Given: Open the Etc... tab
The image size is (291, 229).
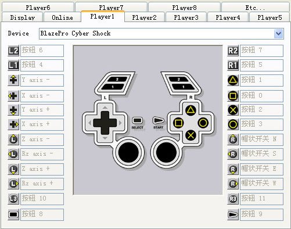Looking at the screenshot, I should tap(255, 8).
